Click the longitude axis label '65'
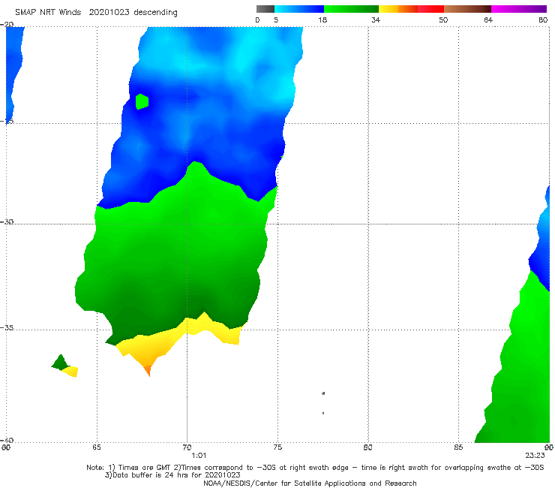Screen dimensions: 555x488 (97, 447)
